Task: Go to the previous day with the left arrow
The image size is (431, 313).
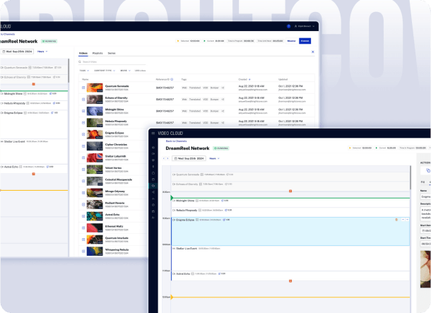Action: (x=165, y=158)
